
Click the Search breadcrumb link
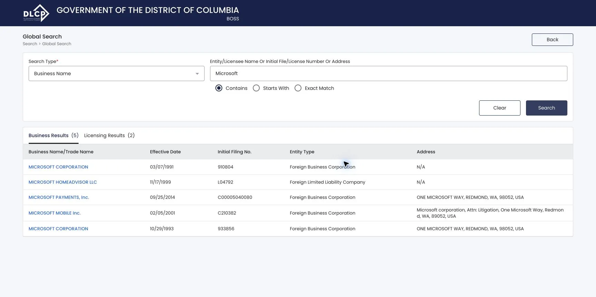point(30,44)
